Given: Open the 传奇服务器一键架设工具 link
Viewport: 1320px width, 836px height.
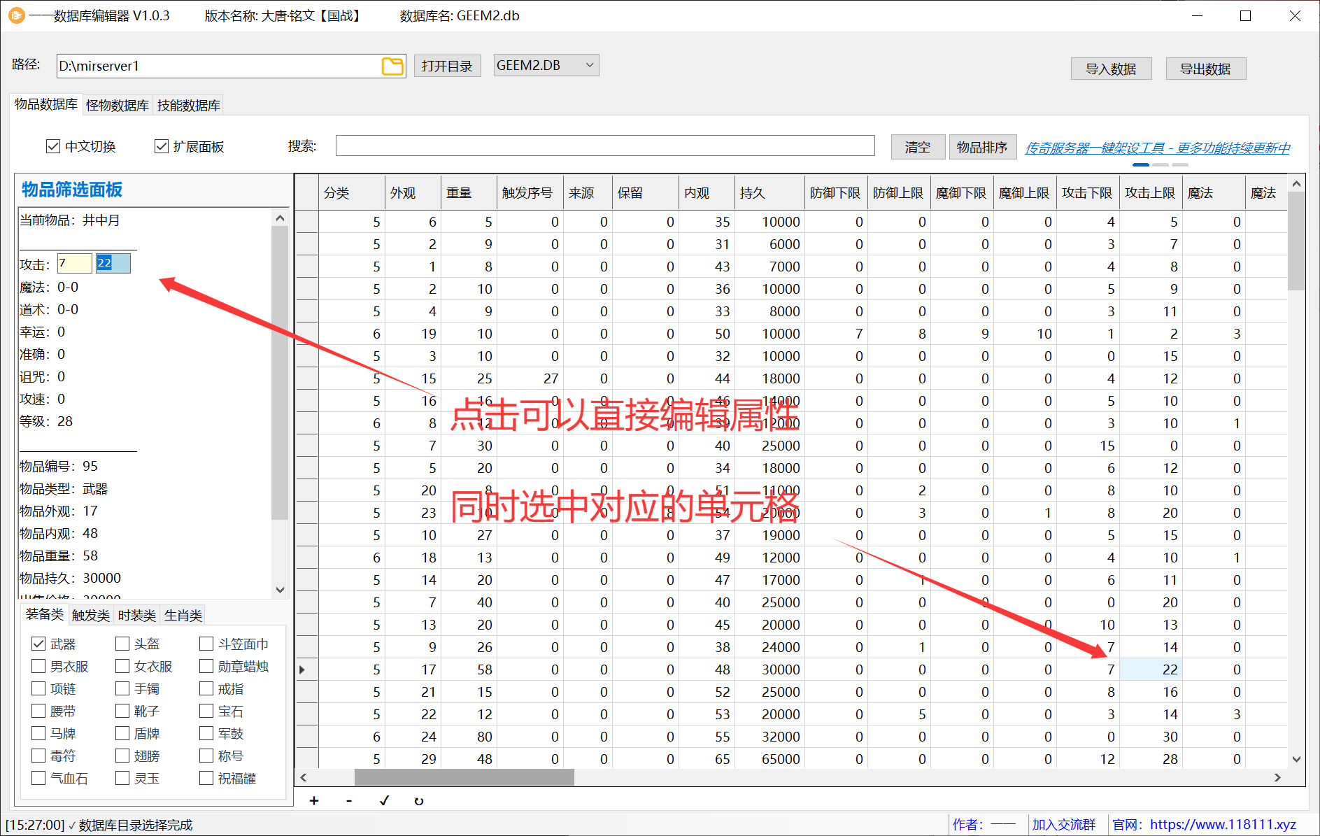Looking at the screenshot, I should click(x=1157, y=148).
